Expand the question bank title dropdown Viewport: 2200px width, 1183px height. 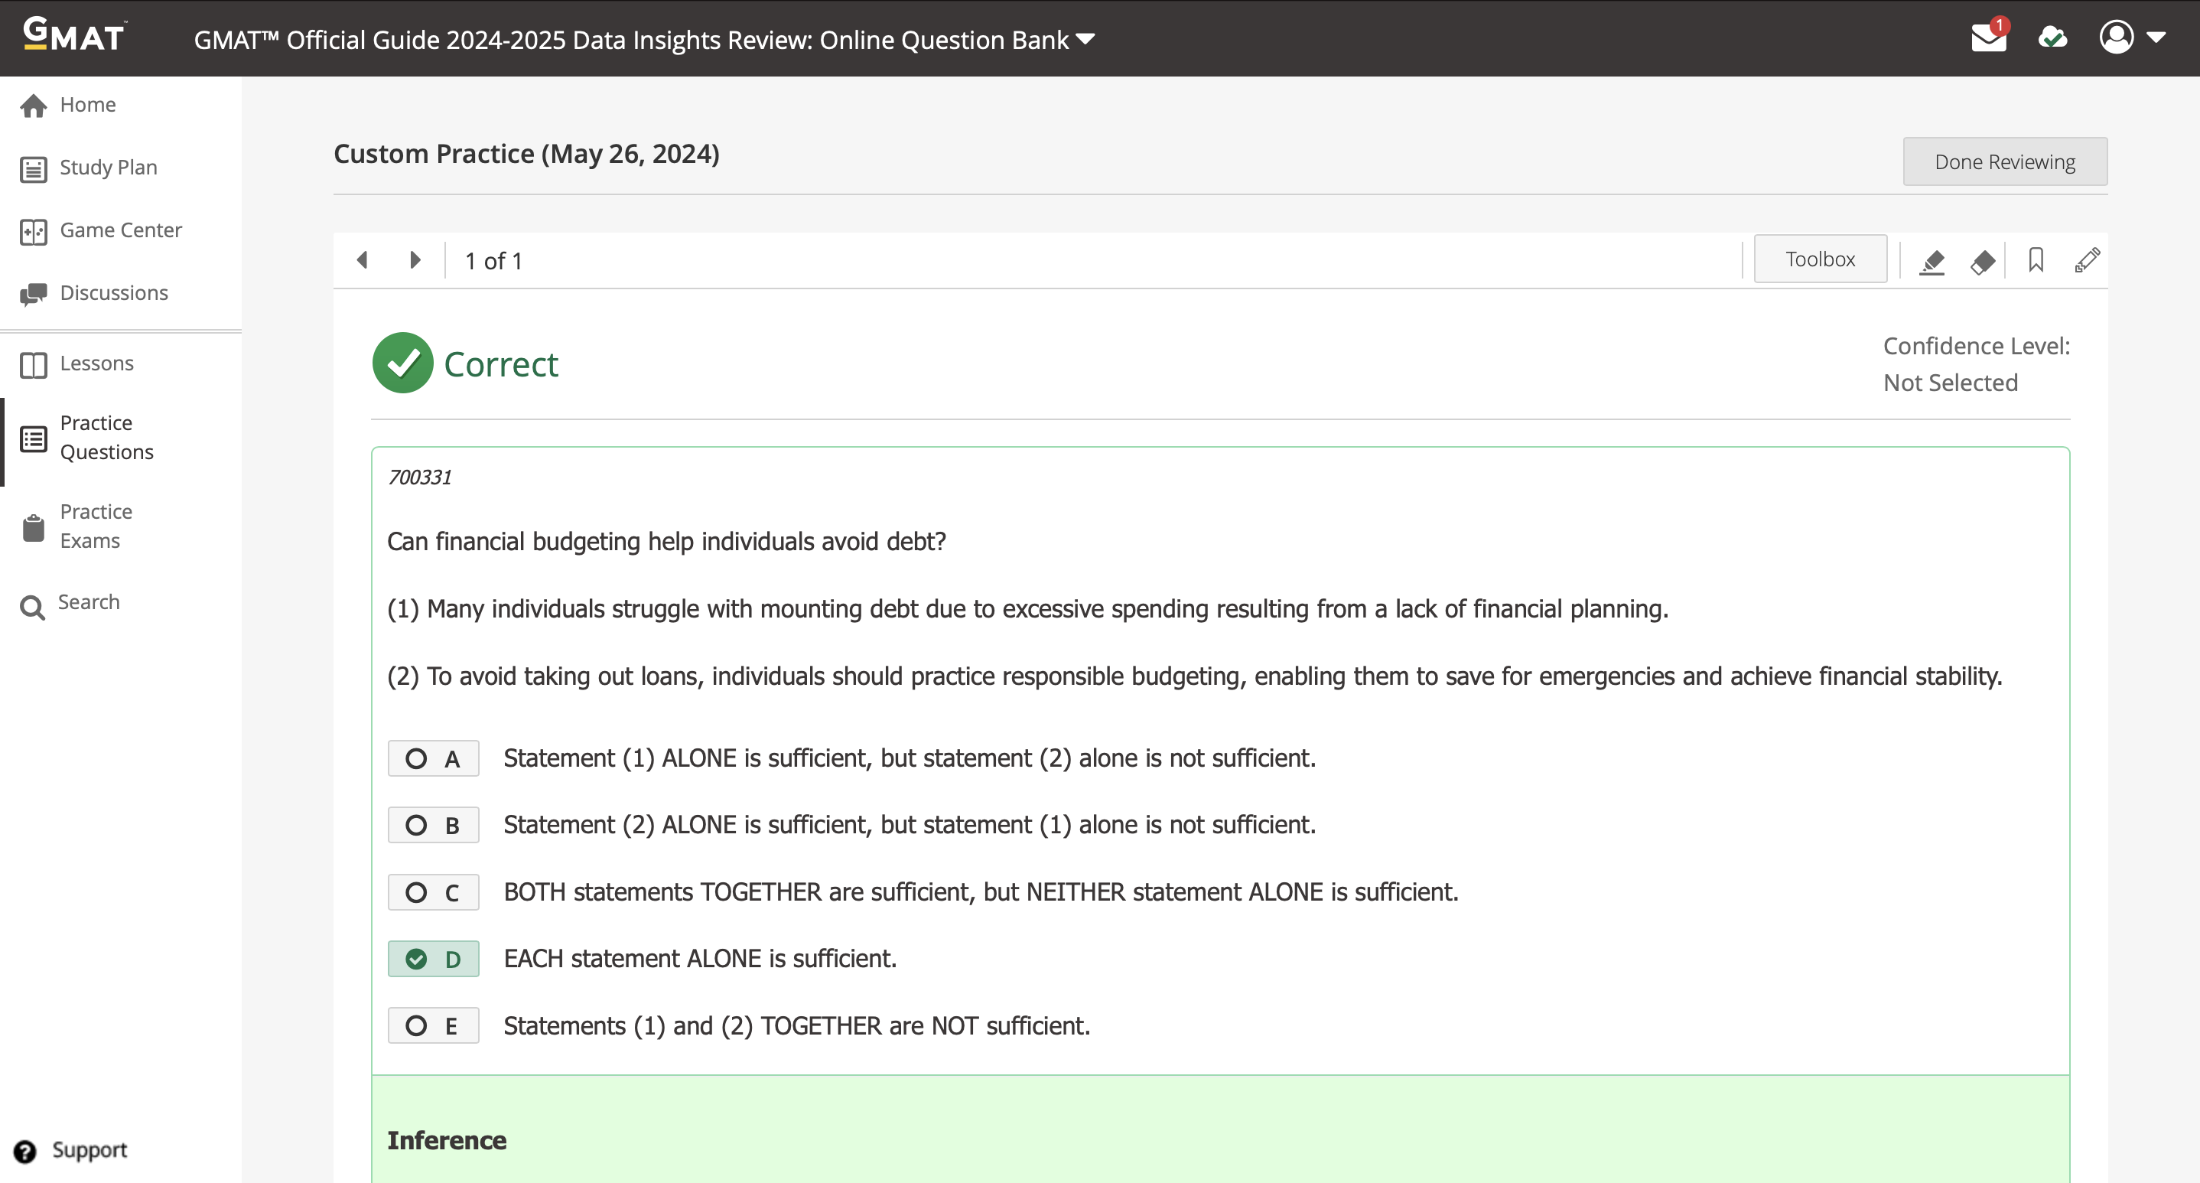coord(1085,38)
